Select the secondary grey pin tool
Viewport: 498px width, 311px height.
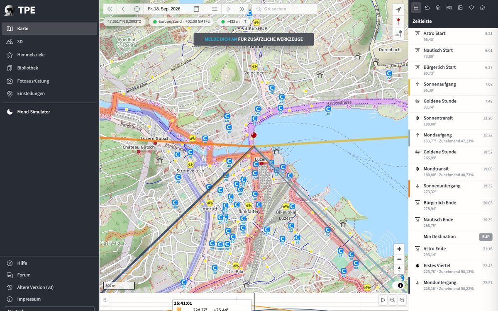398,34
